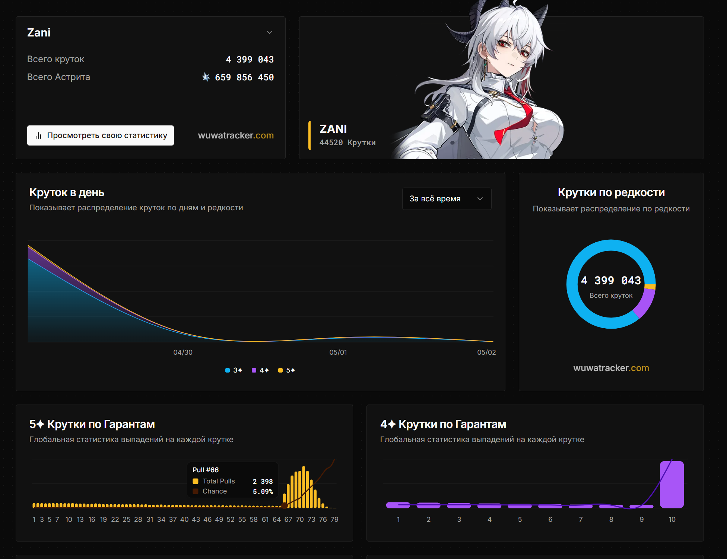Click the chevron next to Zani
Image resolution: width=727 pixels, height=559 pixels.
pos(270,32)
